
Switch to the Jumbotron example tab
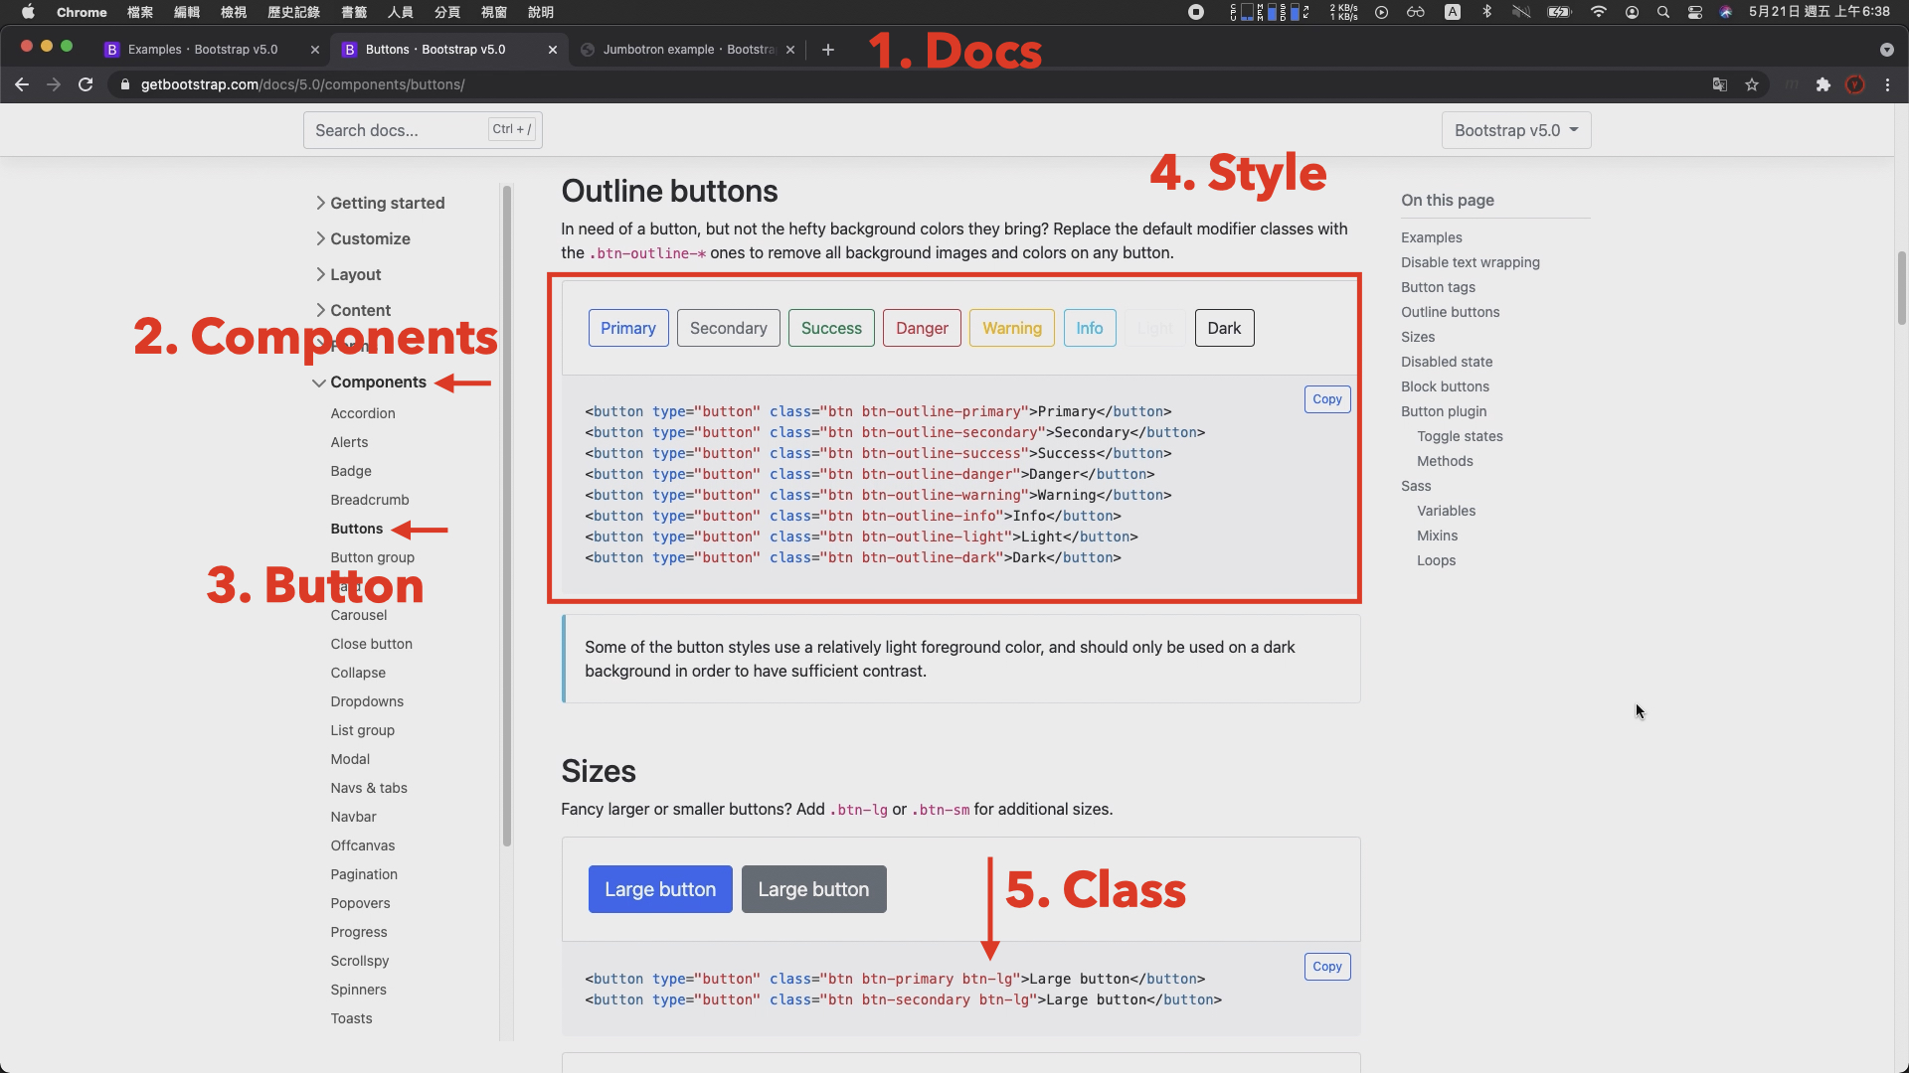coord(686,50)
